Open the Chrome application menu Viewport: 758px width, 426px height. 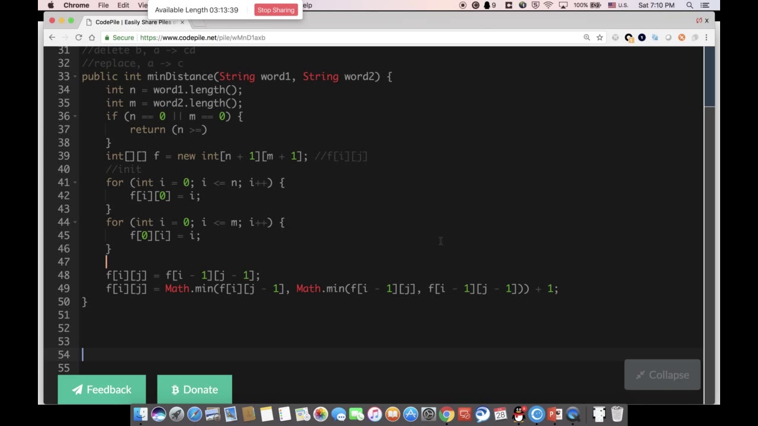pos(76,5)
